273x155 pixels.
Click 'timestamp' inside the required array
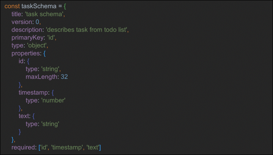pos(68,147)
